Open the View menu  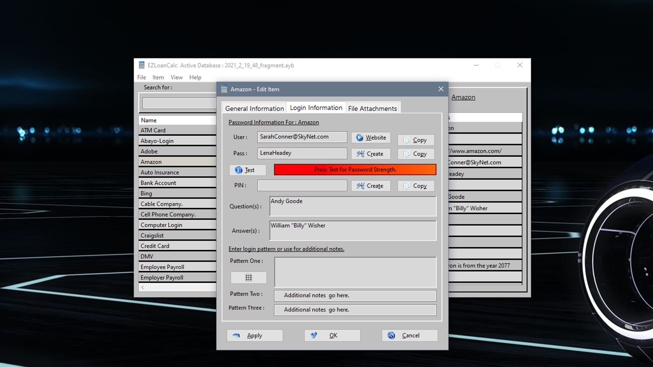click(176, 77)
